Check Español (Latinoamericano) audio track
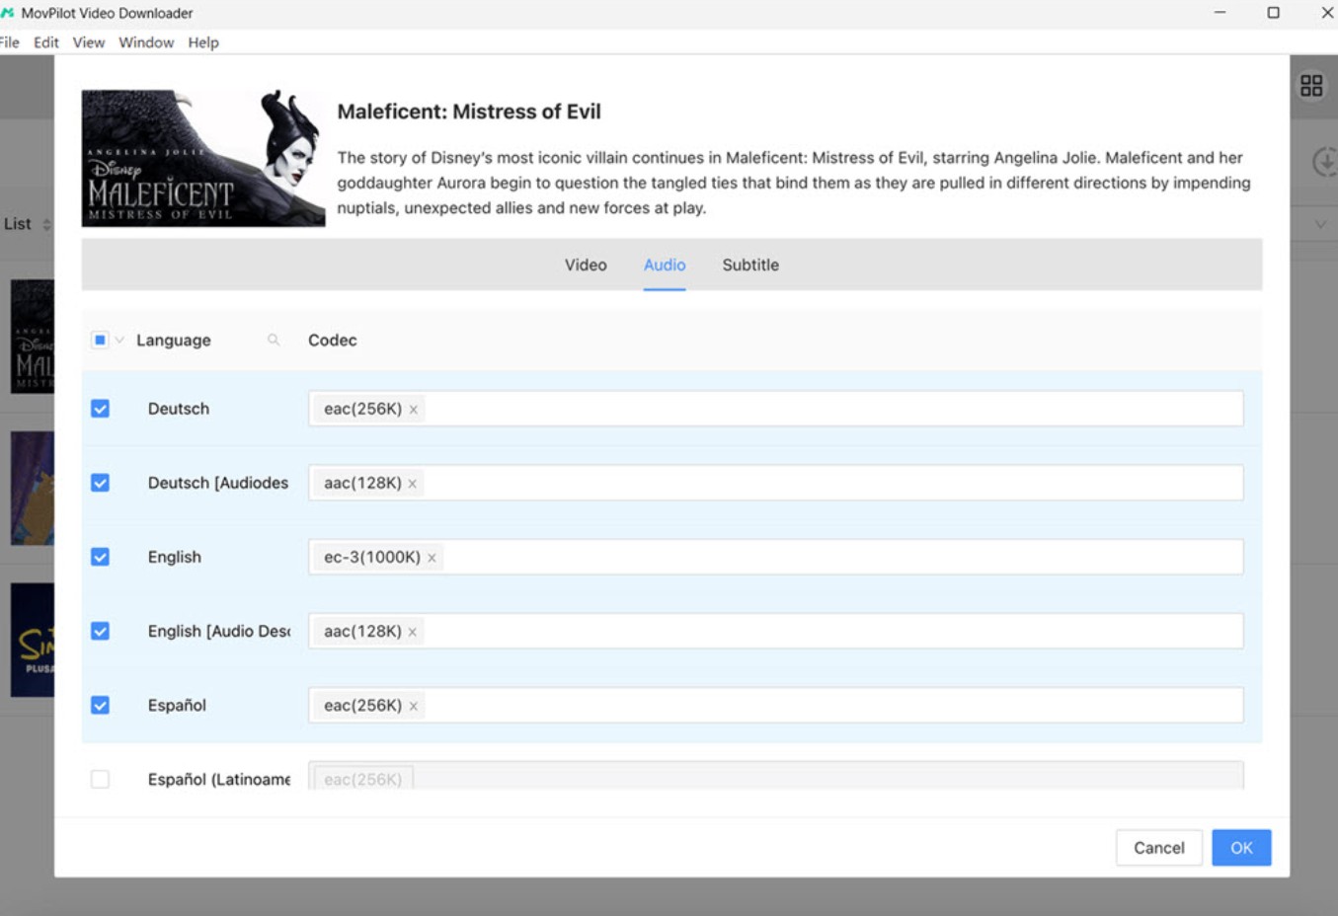The width and height of the screenshot is (1338, 916). (x=100, y=779)
